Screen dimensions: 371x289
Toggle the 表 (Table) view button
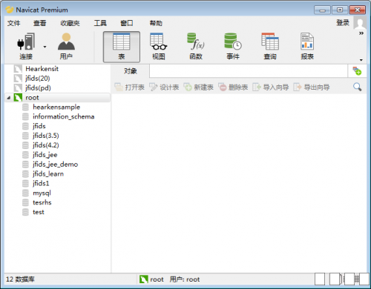(122, 47)
